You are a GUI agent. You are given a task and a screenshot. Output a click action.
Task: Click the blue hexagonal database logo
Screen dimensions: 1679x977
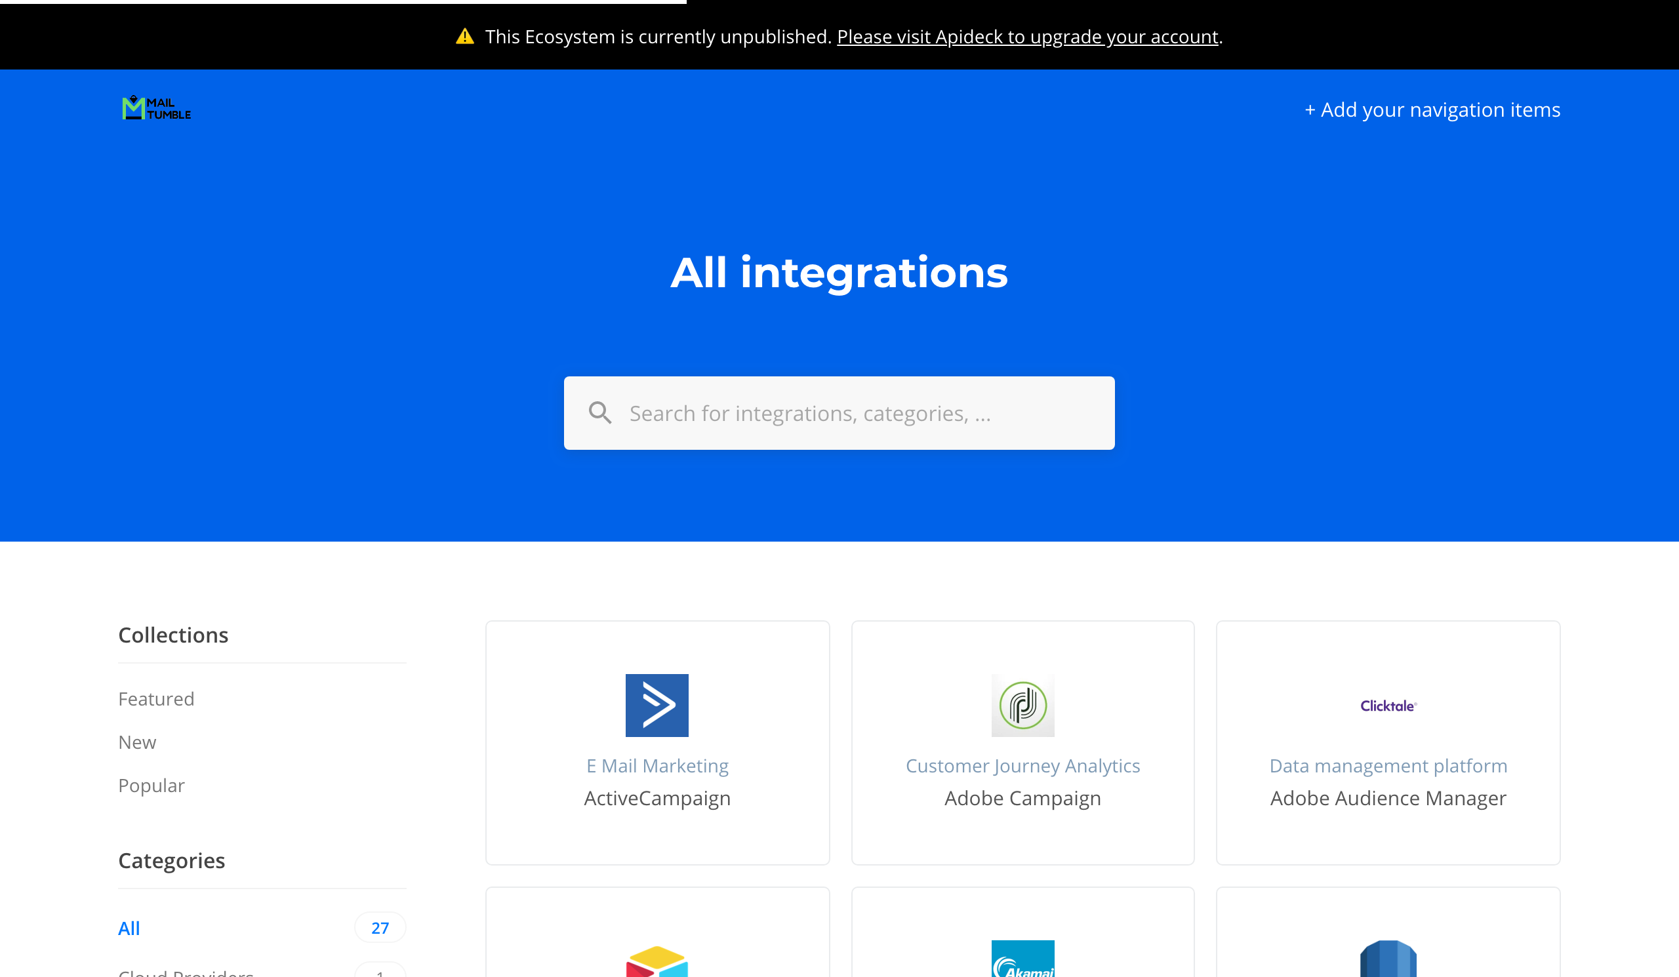(1388, 959)
